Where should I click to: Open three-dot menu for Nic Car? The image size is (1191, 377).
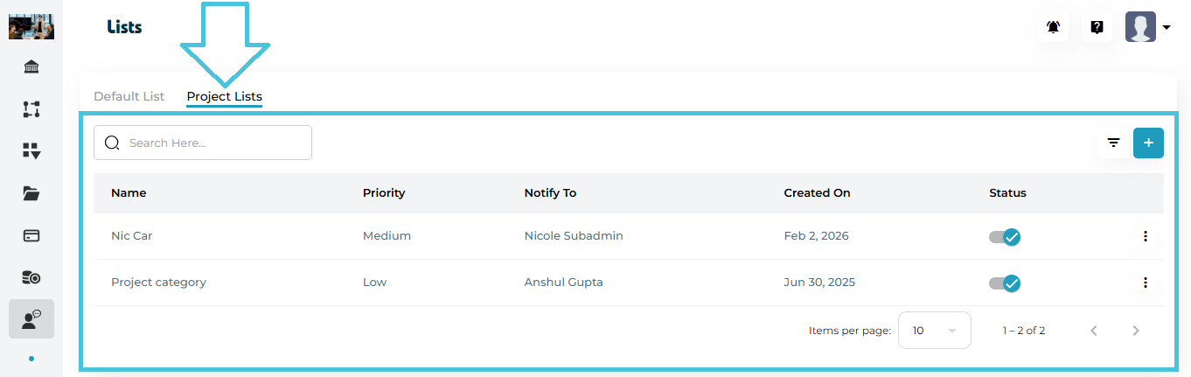(x=1145, y=236)
